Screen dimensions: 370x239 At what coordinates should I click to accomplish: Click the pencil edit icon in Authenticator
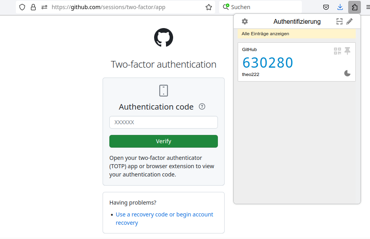click(x=349, y=21)
